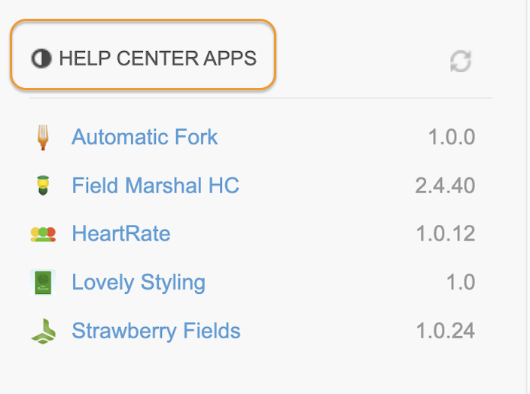Click the fork icon for Automatic Fork
Viewport: 530px width, 394px height.
point(43,137)
